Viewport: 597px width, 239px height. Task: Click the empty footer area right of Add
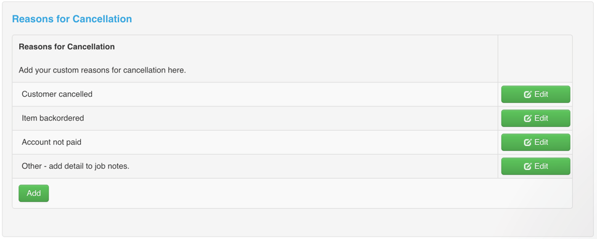[310, 193]
